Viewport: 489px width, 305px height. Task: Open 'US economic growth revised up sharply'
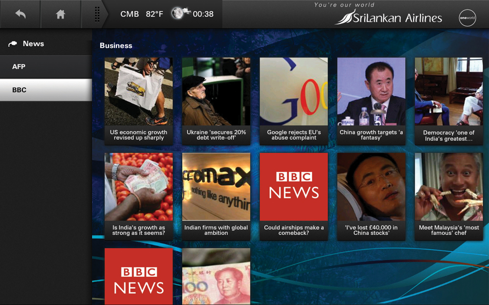138,101
